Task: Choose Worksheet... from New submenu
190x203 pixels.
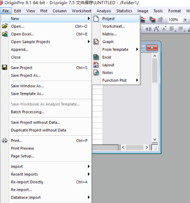Action: (x=116, y=26)
